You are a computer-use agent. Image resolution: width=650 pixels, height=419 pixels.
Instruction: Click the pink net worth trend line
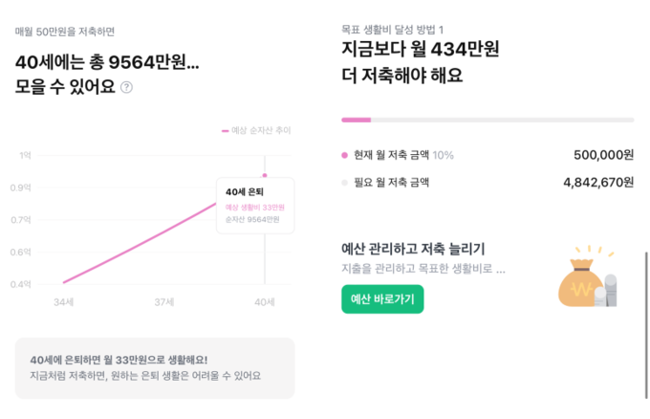coord(140,243)
